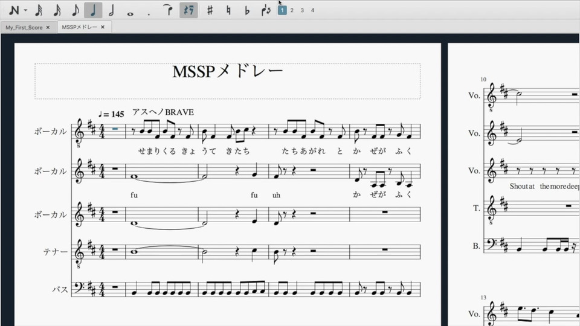Toggle rest input button

[x=188, y=10]
